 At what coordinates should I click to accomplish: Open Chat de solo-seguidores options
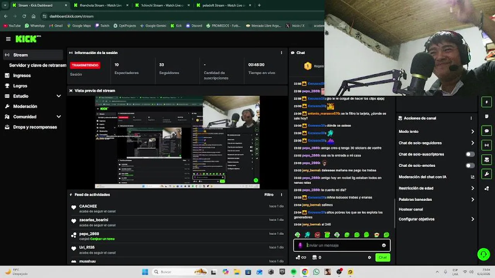(x=436, y=143)
